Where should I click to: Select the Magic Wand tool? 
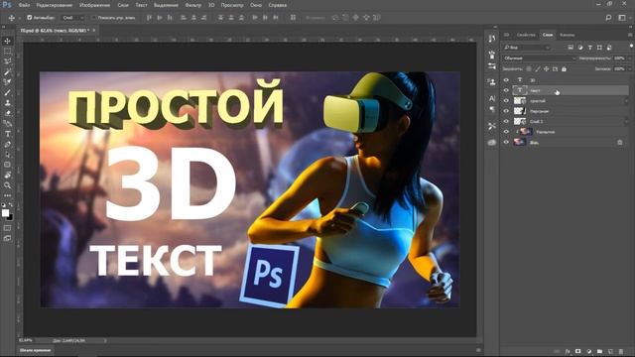coord(7,72)
